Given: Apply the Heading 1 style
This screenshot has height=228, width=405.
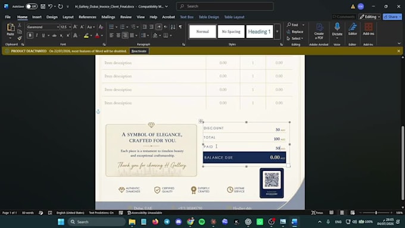Looking at the screenshot, I should (259, 32).
